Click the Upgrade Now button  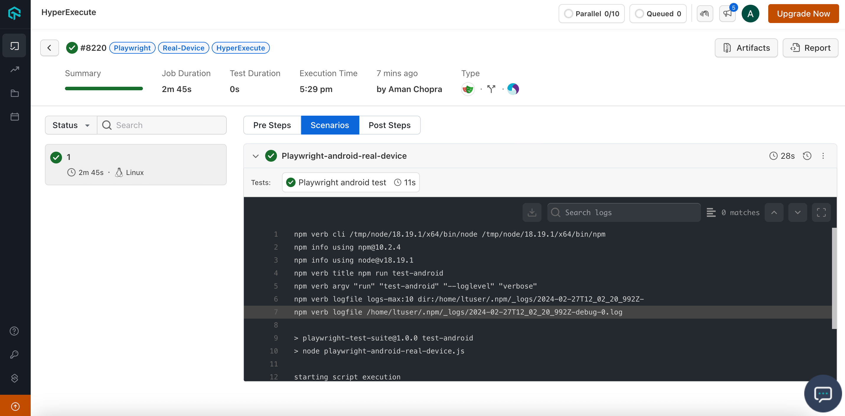click(803, 14)
